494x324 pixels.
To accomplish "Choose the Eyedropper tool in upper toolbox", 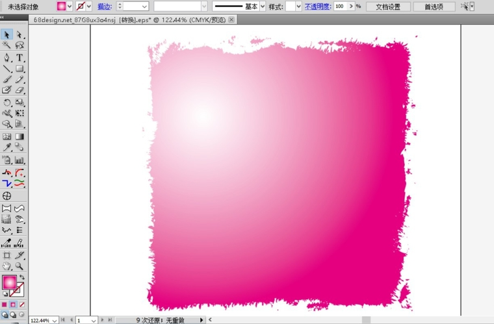I will coord(6,147).
